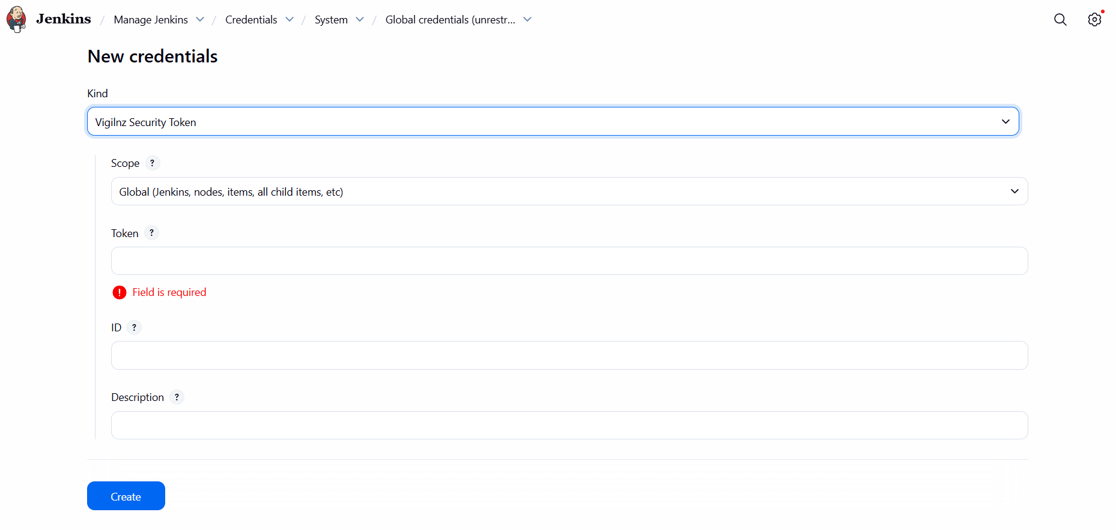Go to Manage Jenkins breadcrumb
1116x530 pixels.
151,20
